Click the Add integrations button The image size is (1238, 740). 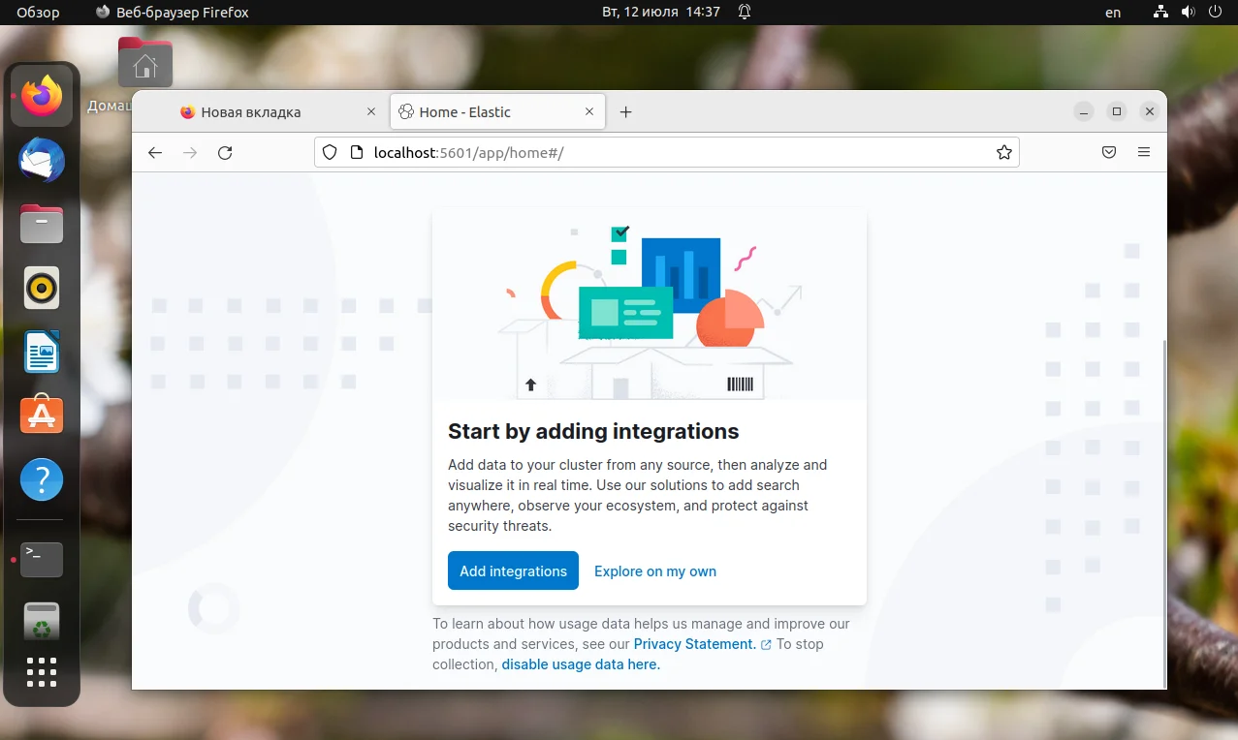tap(512, 570)
